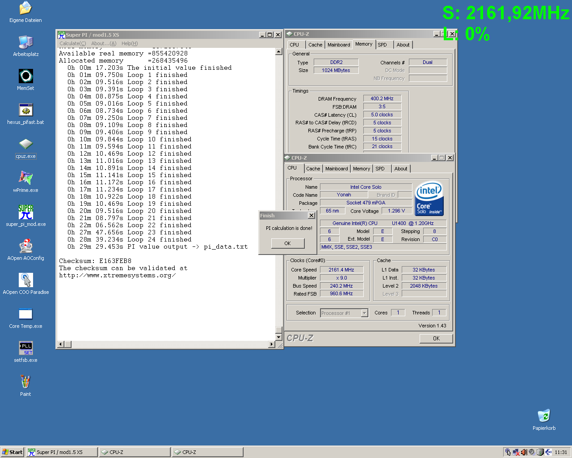
Task: Select About tab in back CPU-Z window
Action: 403,45
